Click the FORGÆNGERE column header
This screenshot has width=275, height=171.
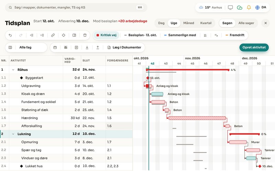pyautogui.click(x=119, y=61)
